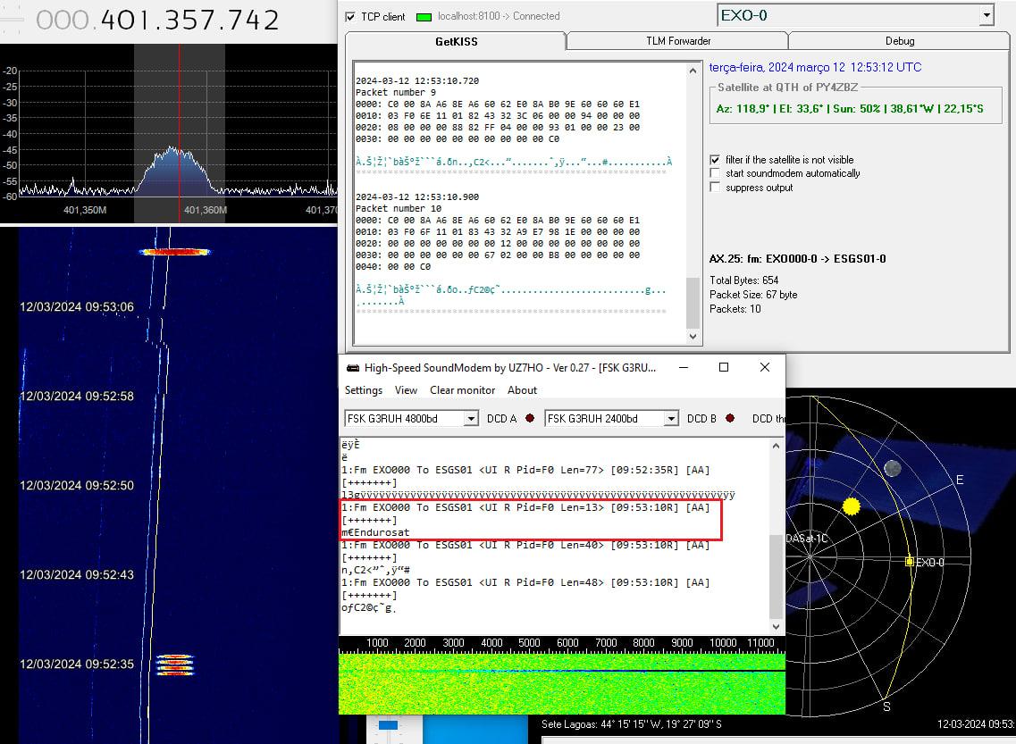Click Clear monitor in SoundModem menu

(x=462, y=390)
